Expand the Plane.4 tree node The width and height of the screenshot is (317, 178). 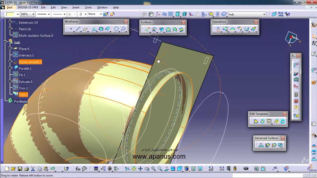point(10,48)
